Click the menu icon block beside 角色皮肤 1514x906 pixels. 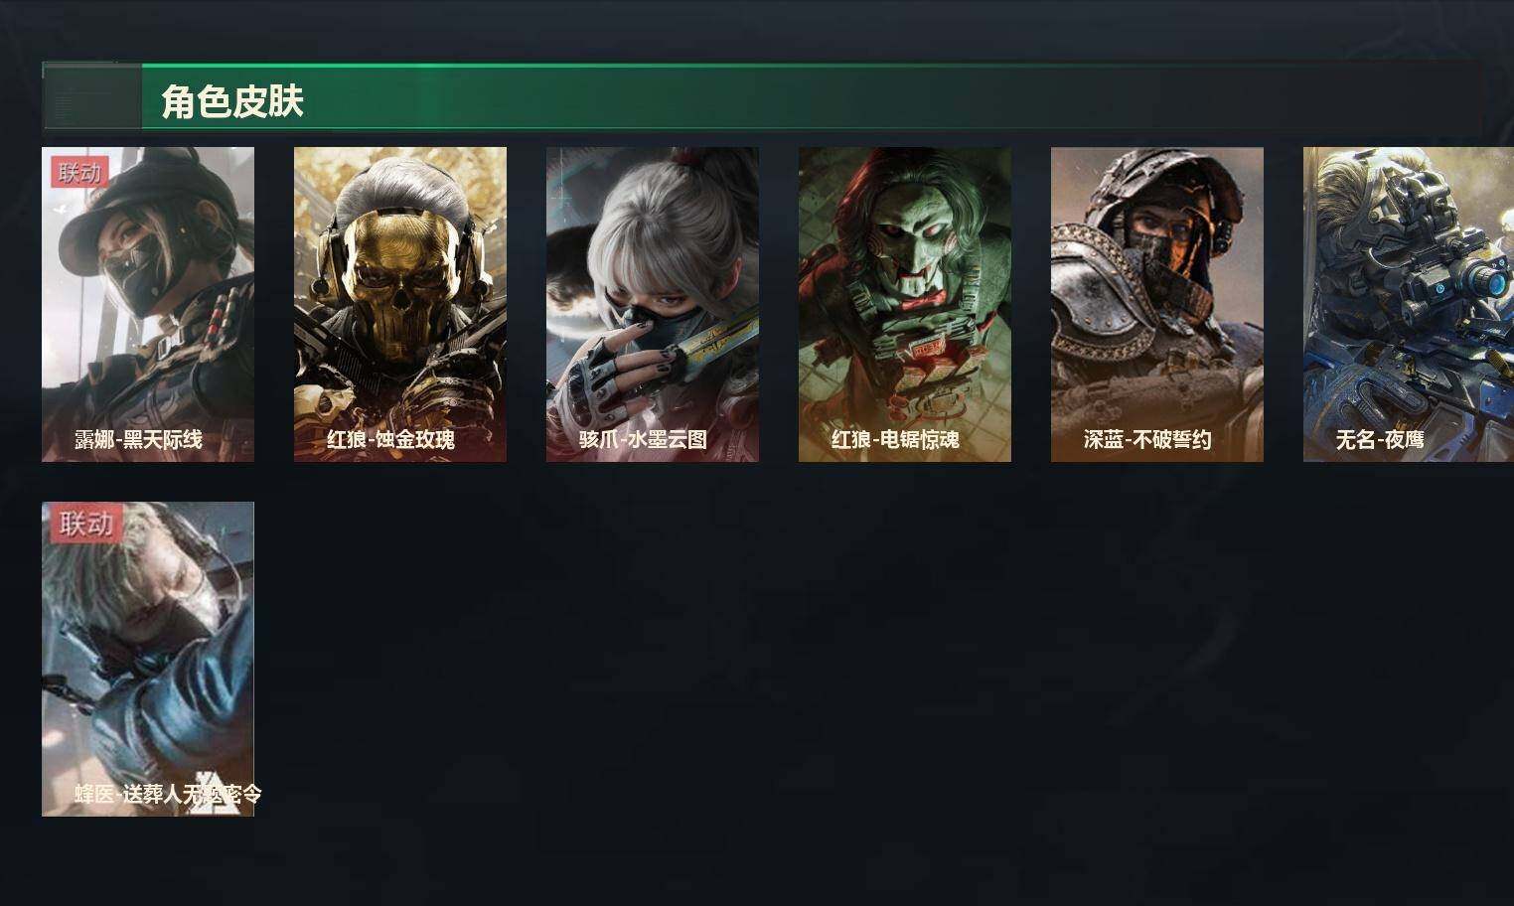92,98
